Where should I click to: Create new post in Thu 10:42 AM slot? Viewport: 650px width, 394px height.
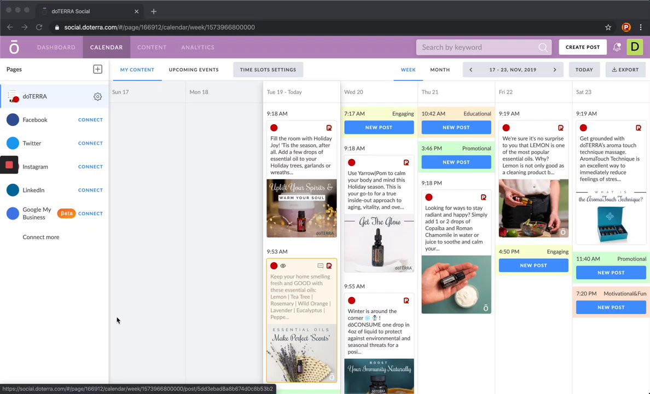pyautogui.click(x=456, y=128)
